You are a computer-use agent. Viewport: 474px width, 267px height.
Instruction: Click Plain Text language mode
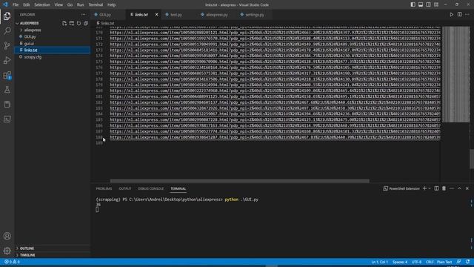pos(444,262)
